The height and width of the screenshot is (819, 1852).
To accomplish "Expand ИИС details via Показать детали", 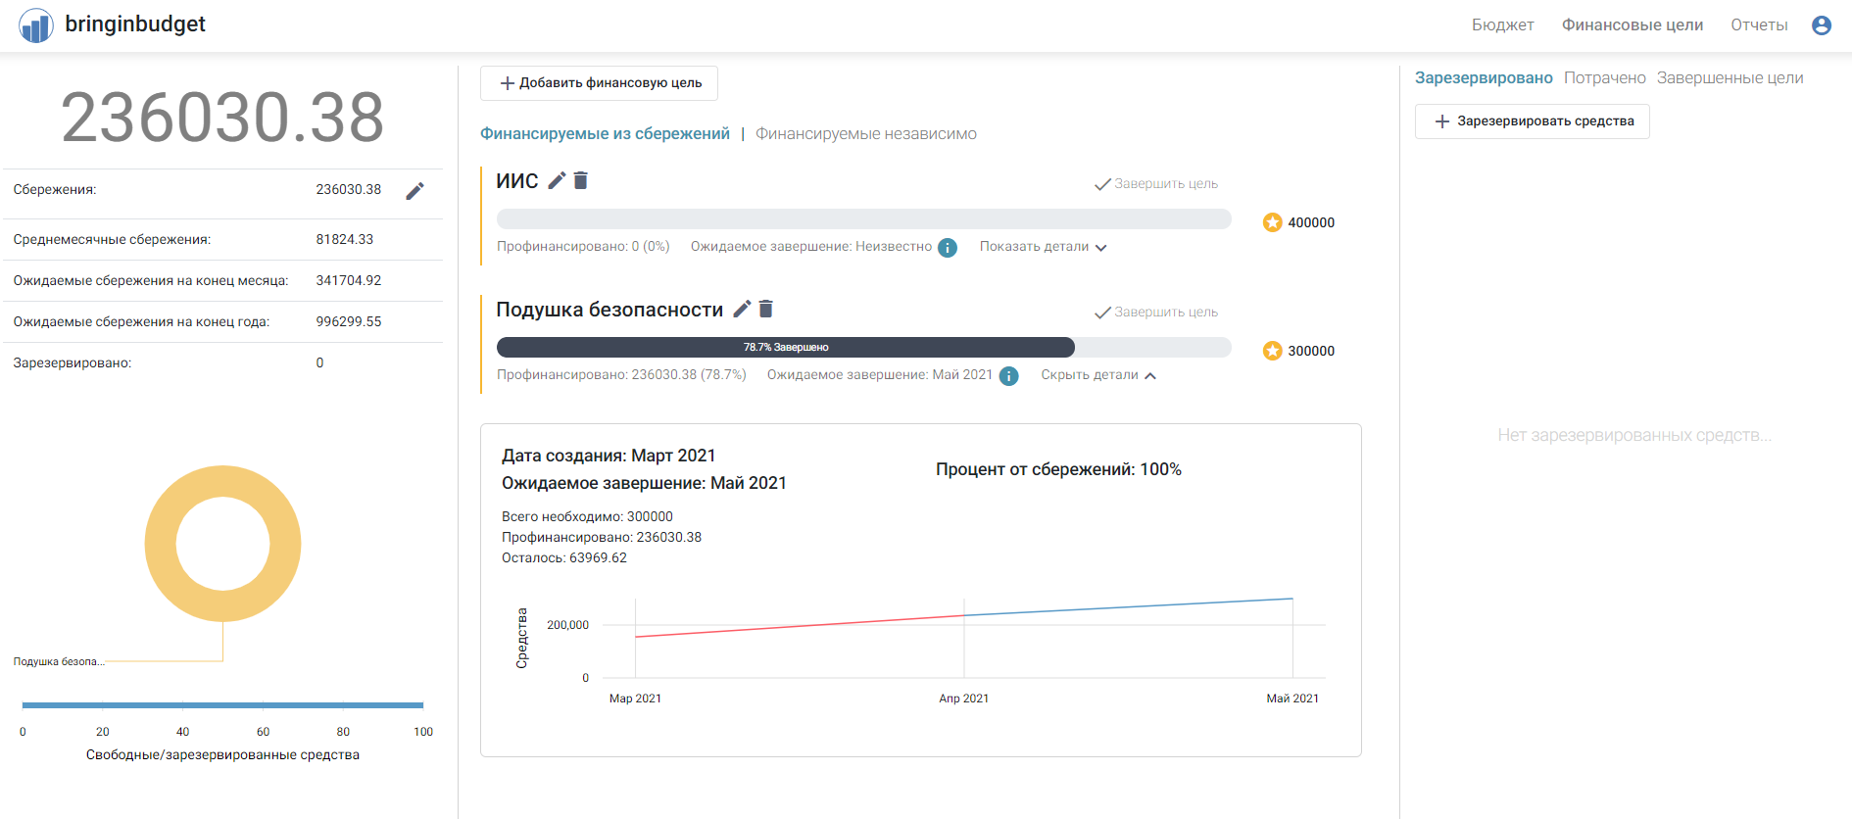I will tap(1044, 247).
